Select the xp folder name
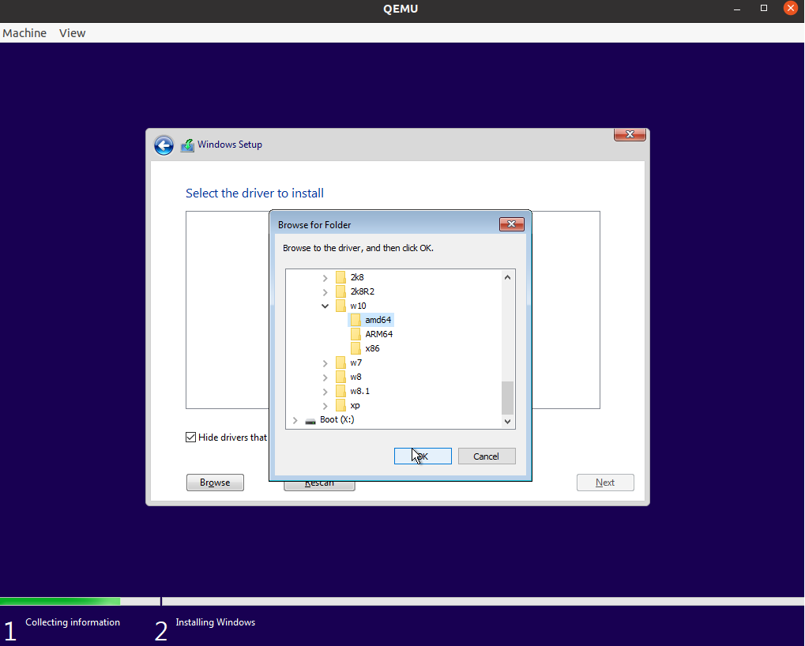 pyautogui.click(x=355, y=405)
